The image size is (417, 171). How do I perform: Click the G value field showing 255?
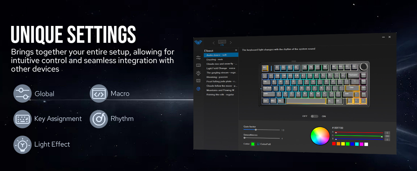(x=387, y=136)
